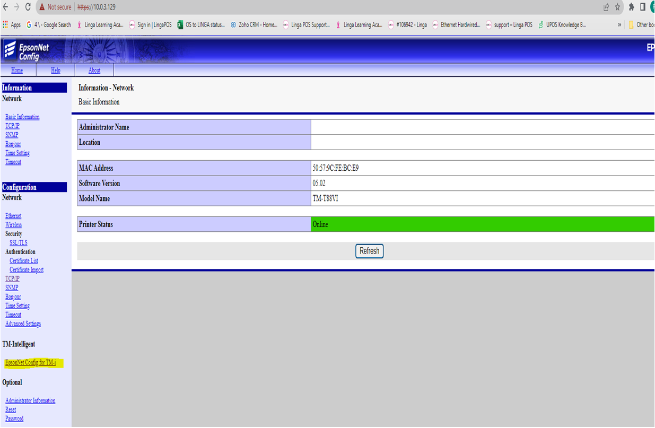Open the Apps grid shortcut
Screen dimensions: 655x428
click(x=12, y=25)
